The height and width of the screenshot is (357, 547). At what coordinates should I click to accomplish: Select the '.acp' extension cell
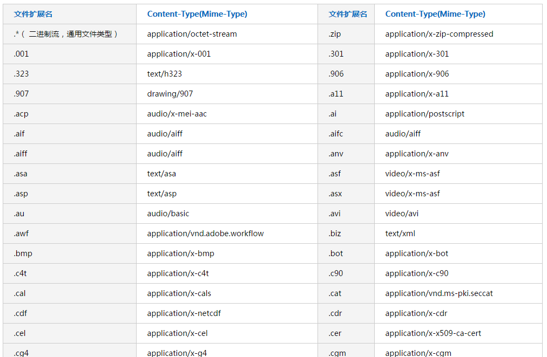click(70, 114)
